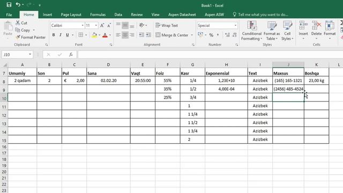Click the Insert Function fx button
The height and width of the screenshot is (193, 343).
pyautogui.click(x=71, y=55)
